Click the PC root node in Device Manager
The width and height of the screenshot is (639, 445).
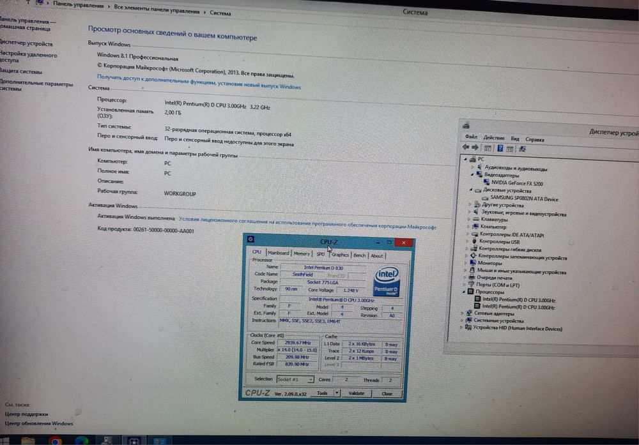click(x=481, y=159)
